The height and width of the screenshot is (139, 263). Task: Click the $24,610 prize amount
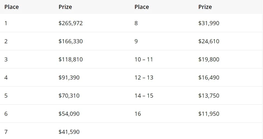(x=209, y=41)
